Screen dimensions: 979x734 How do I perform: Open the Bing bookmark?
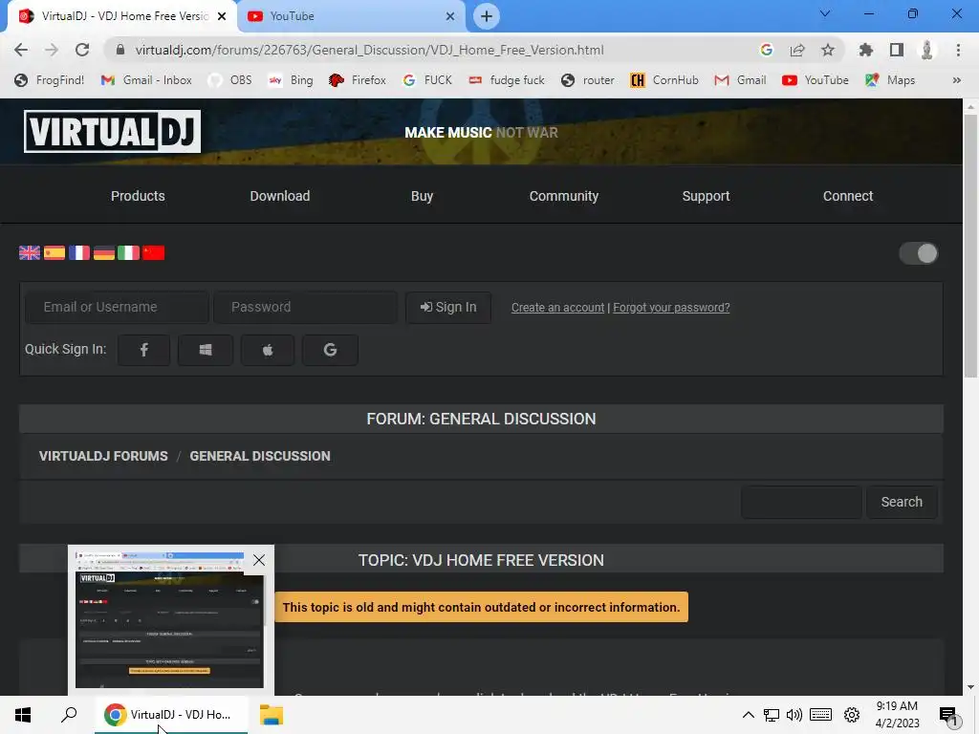click(291, 80)
